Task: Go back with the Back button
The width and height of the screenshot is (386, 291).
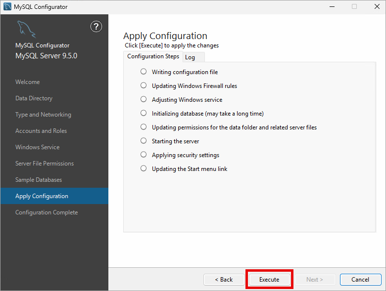Action: tap(224, 280)
